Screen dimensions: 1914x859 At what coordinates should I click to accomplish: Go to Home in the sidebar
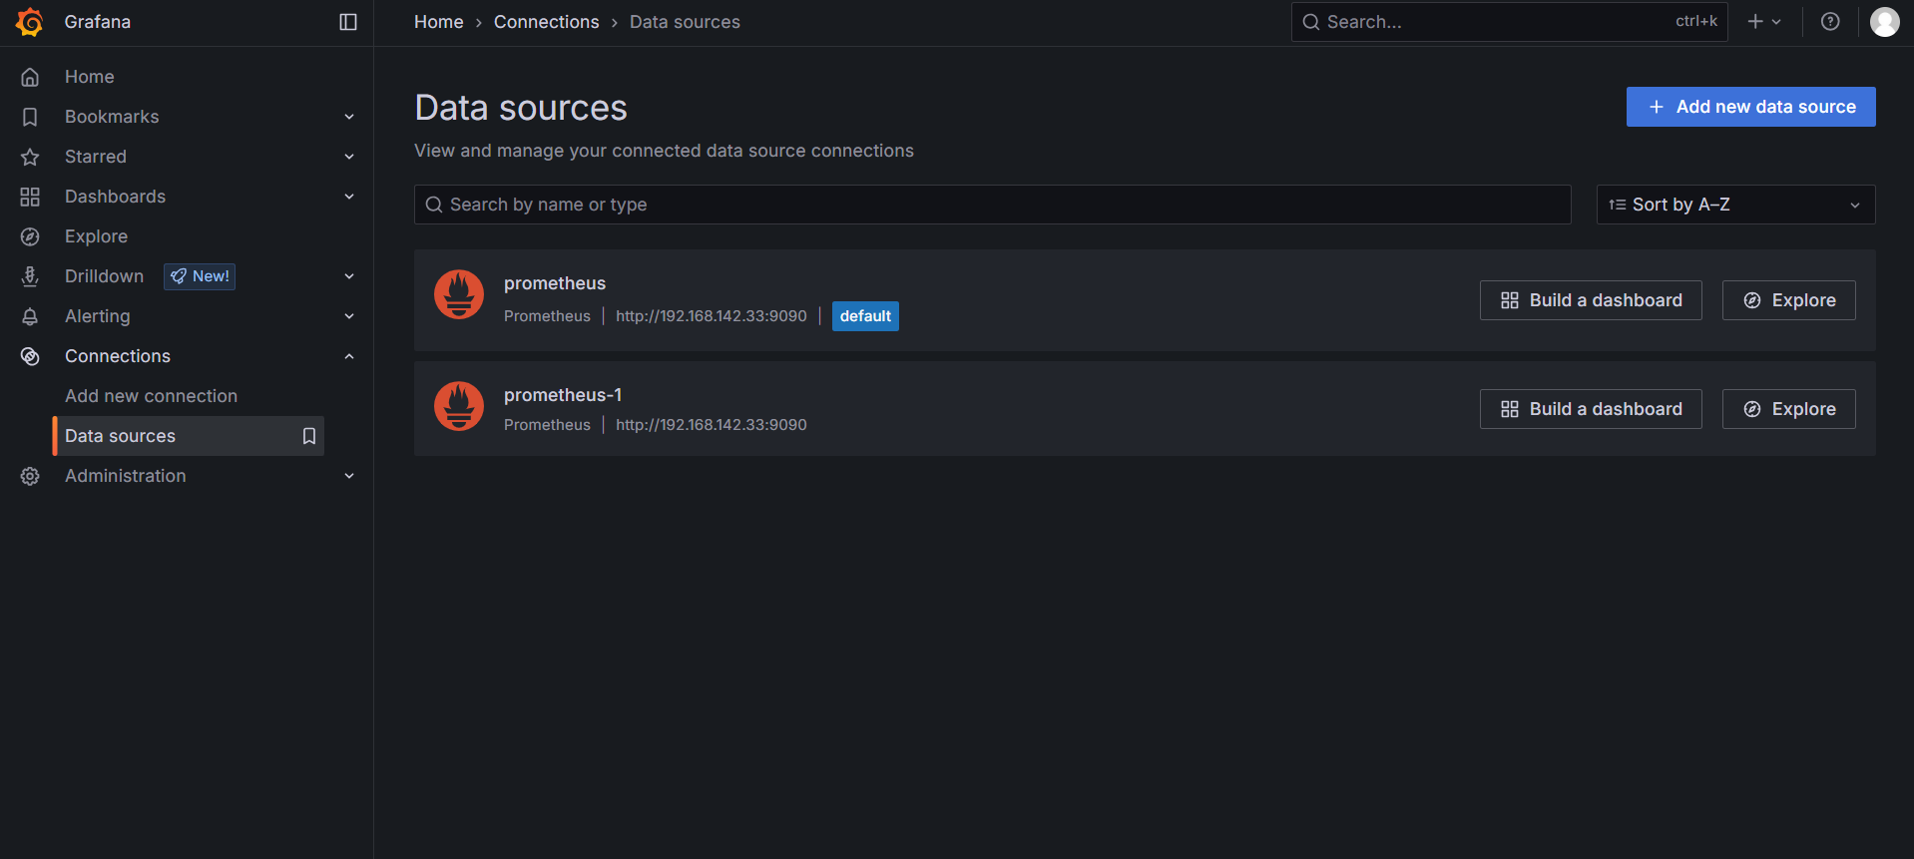90,77
